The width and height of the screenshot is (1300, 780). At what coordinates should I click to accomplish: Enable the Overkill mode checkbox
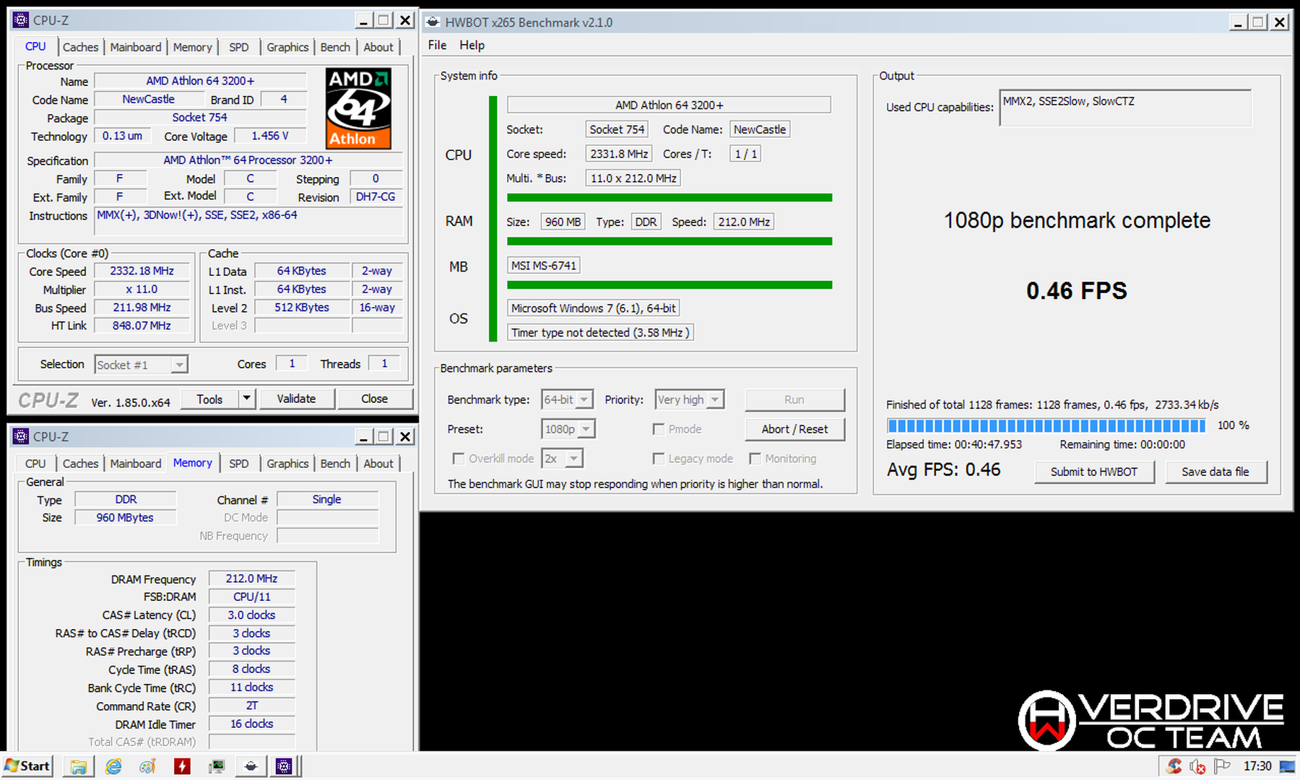(x=458, y=459)
